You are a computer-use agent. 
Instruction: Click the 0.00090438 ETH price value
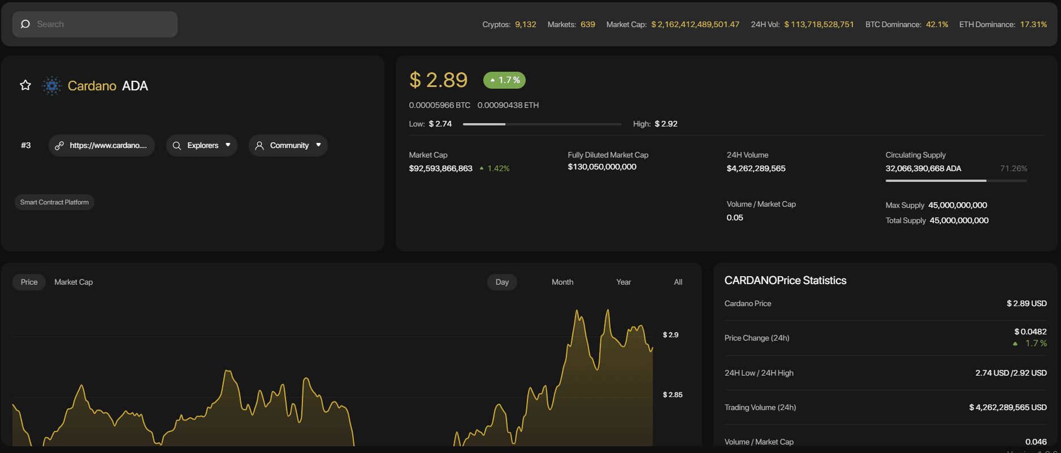tap(508, 105)
